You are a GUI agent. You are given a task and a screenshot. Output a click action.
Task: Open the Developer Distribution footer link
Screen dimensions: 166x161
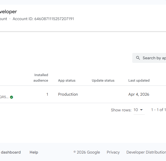[x=146, y=152]
